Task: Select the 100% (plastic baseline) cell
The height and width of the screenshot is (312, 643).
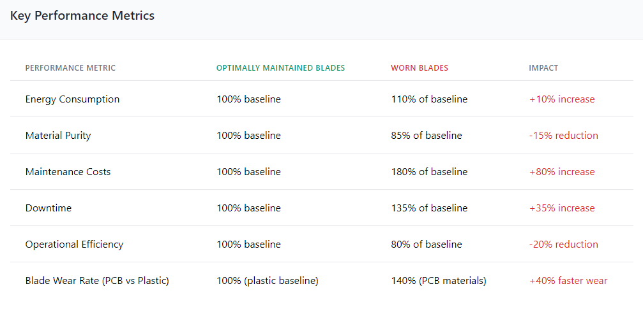Action: click(267, 281)
